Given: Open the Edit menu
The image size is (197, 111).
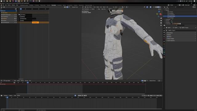Looking at the screenshot, I should point(6,5).
